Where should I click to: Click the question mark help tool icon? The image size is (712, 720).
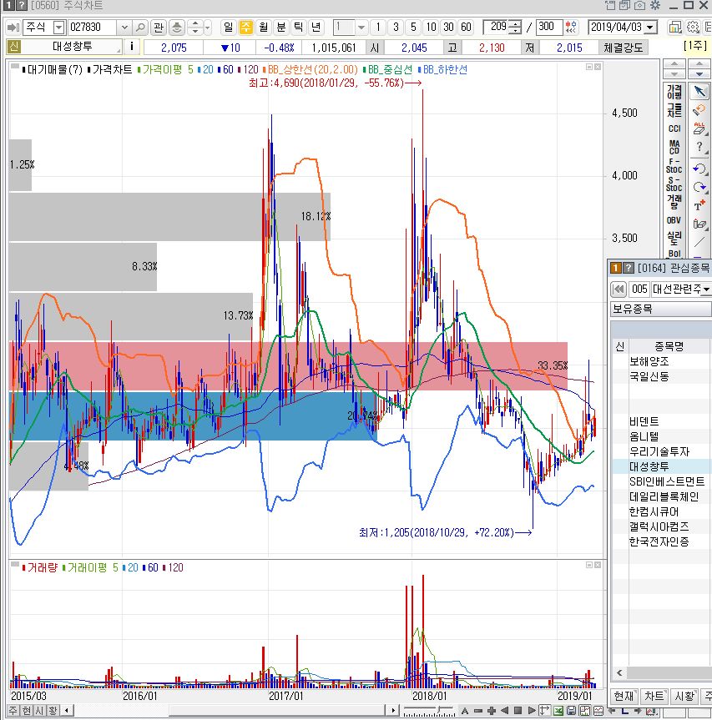[x=699, y=147]
